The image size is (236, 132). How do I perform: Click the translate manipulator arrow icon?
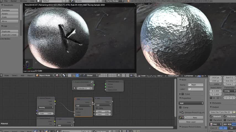77,75
